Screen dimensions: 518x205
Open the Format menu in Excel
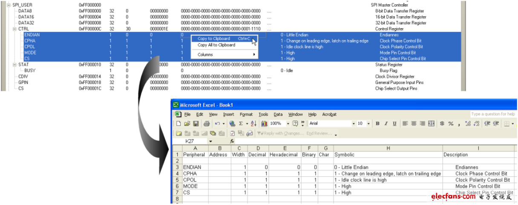coord(246,114)
